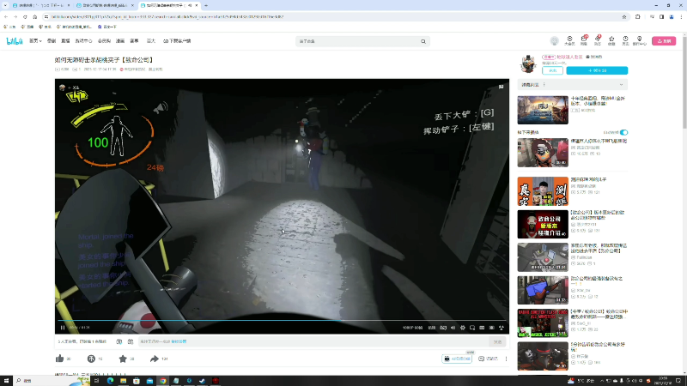The height and width of the screenshot is (386, 687).
Task: Share the video via the arrow icon
Action: [x=155, y=359]
